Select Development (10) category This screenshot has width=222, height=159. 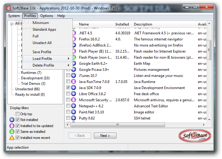35,78
